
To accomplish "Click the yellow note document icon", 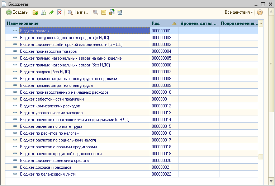I will pyautogui.click(x=104, y=12).
